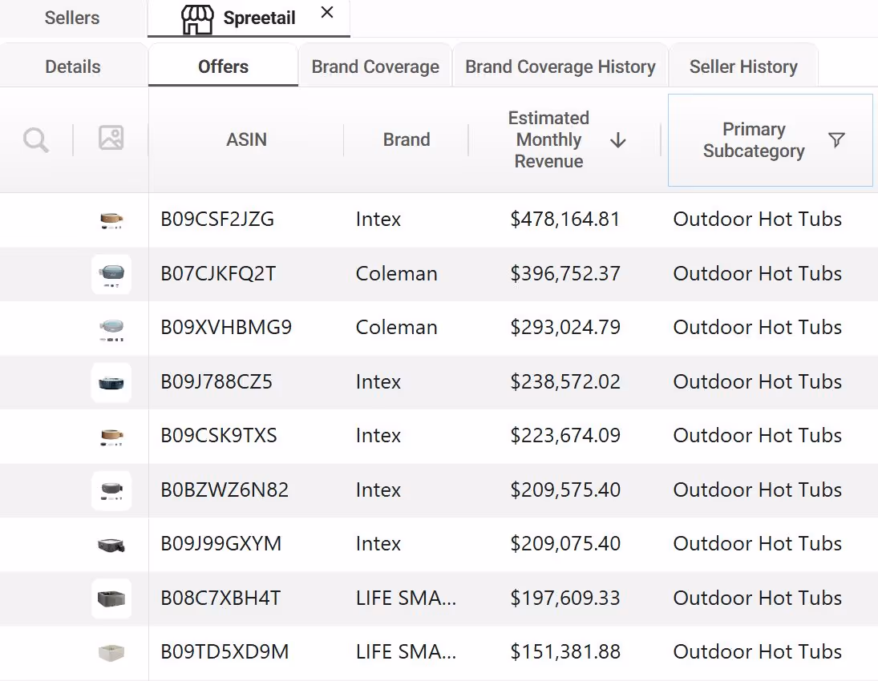Open product thumbnail for B09TD5XD9M

click(x=111, y=653)
